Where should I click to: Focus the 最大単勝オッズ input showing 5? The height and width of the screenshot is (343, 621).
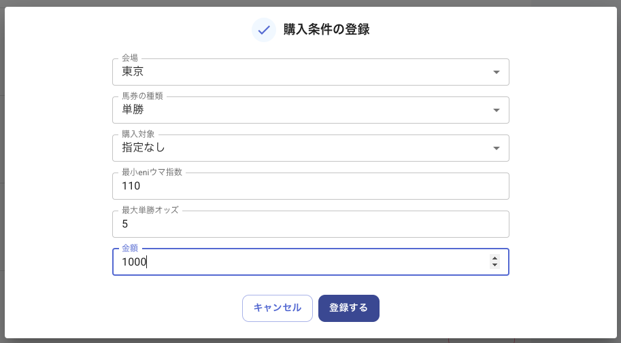pyautogui.click(x=310, y=224)
